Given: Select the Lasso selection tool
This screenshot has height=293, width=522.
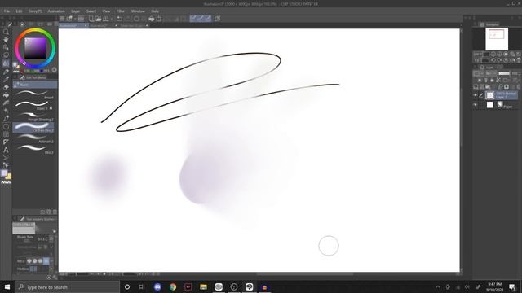Looking at the screenshot, I should tap(6, 55).
